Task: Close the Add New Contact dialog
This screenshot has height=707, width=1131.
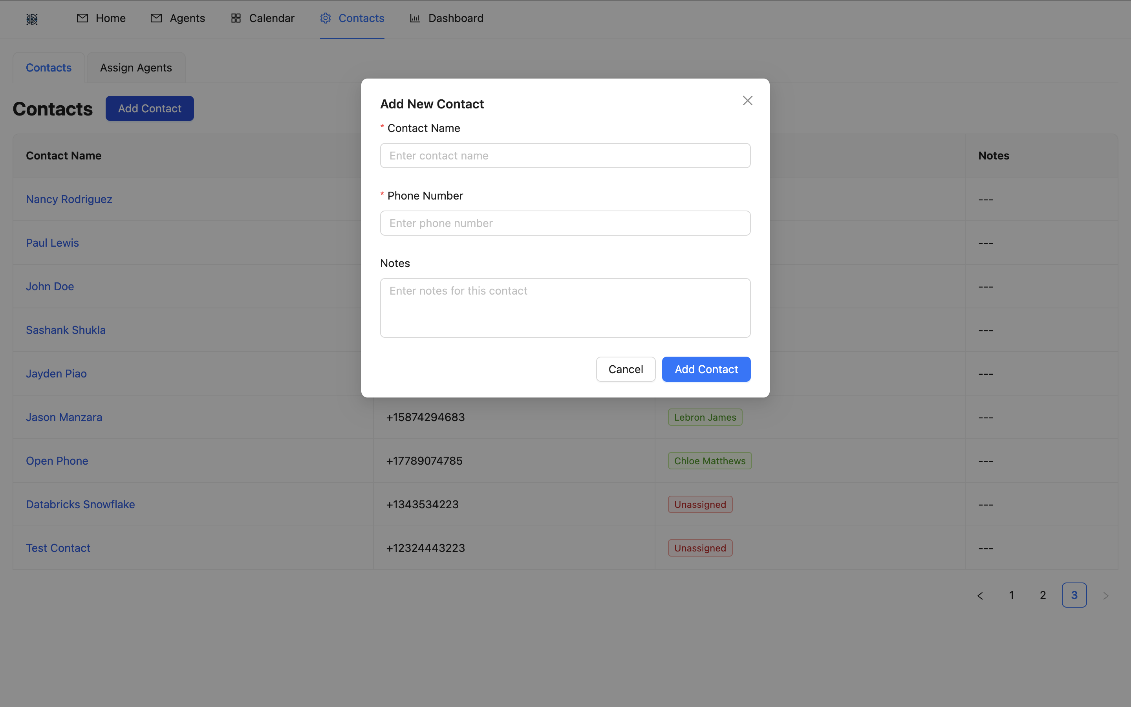Action: point(747,101)
